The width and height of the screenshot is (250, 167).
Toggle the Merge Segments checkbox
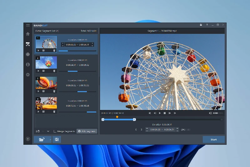pos(55,131)
